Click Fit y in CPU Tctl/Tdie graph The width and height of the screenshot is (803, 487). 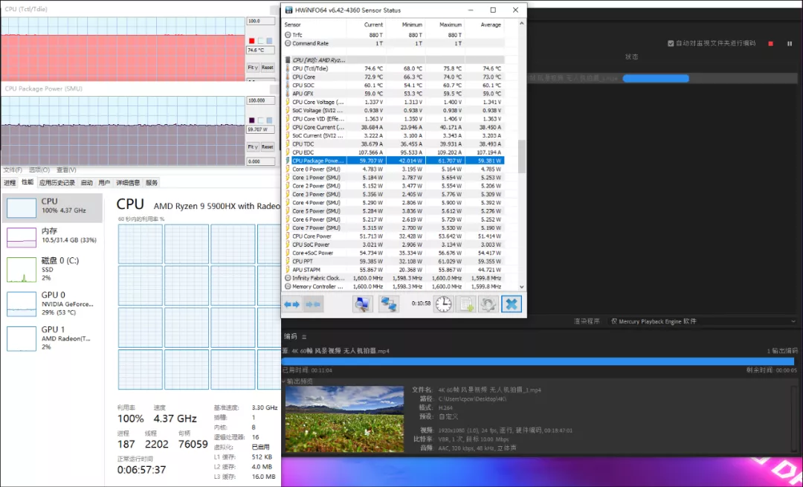coord(253,67)
